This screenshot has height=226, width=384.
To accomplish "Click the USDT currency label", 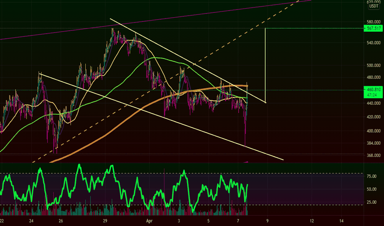I will click(x=373, y=6).
